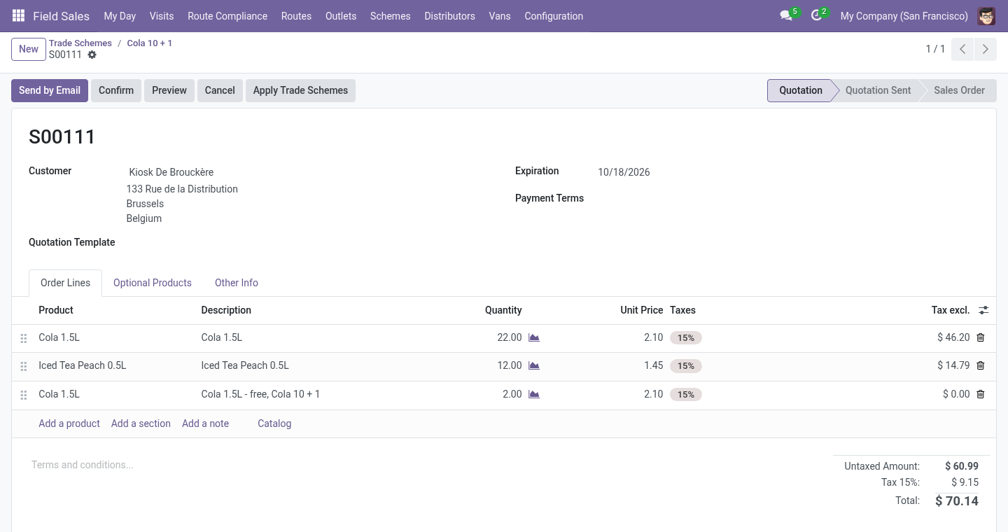The height and width of the screenshot is (532, 1008).
Task: Open the product Catalog link
Action: (x=274, y=423)
